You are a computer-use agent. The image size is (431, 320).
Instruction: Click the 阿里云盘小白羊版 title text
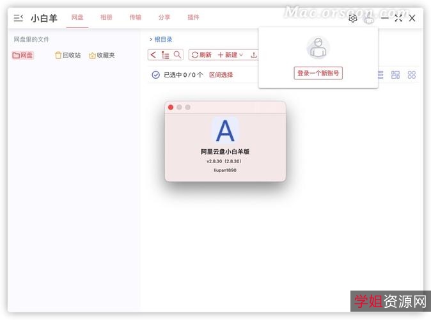coord(225,152)
